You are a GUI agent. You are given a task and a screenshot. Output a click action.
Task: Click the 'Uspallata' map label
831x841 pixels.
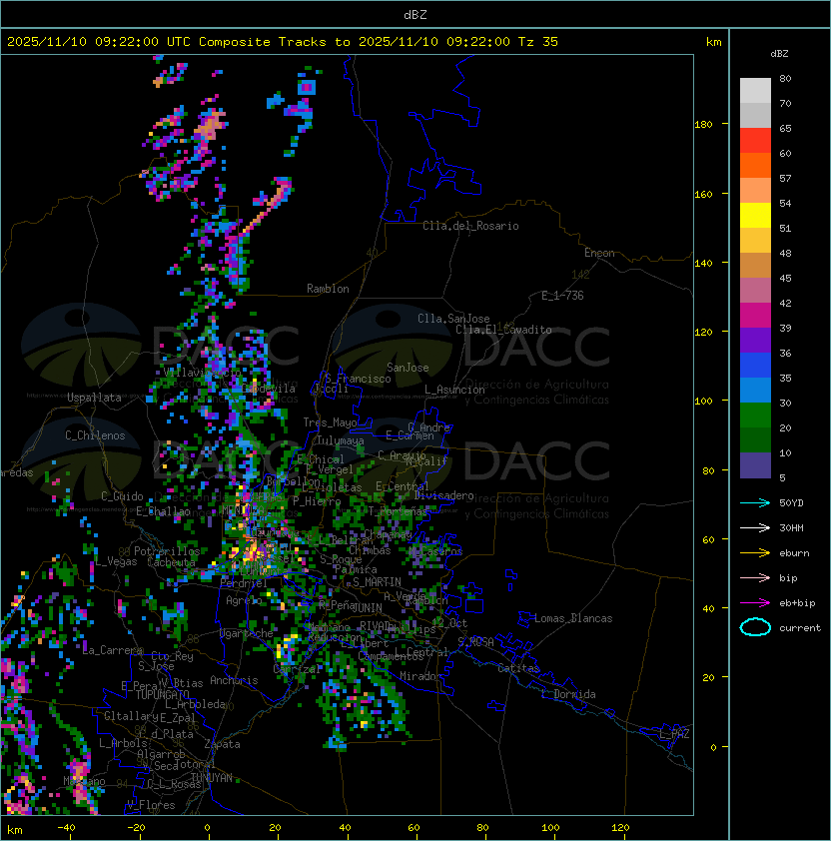pyautogui.click(x=94, y=398)
